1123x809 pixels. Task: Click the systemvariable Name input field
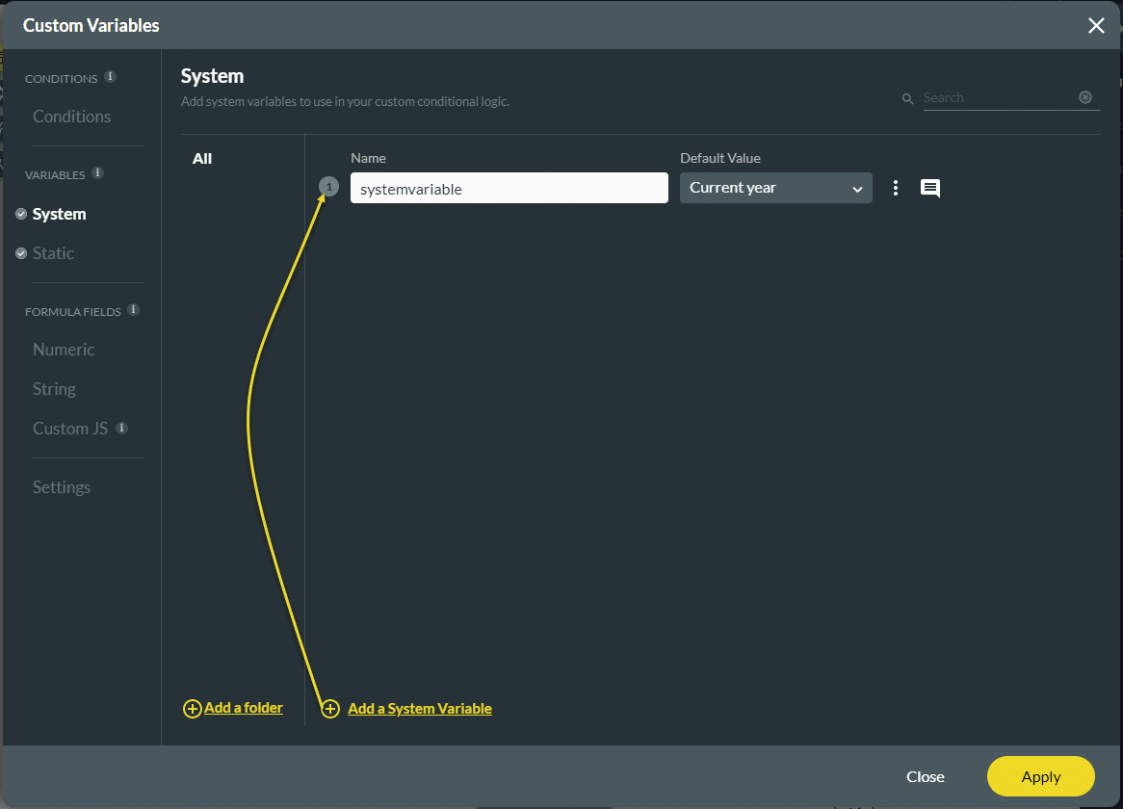pyautogui.click(x=509, y=189)
